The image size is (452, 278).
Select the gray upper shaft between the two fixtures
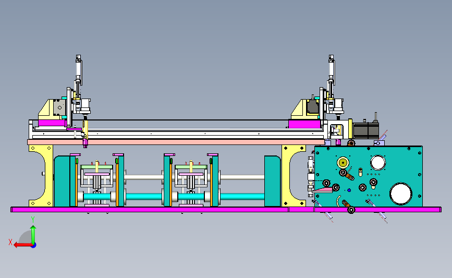click(x=143, y=177)
